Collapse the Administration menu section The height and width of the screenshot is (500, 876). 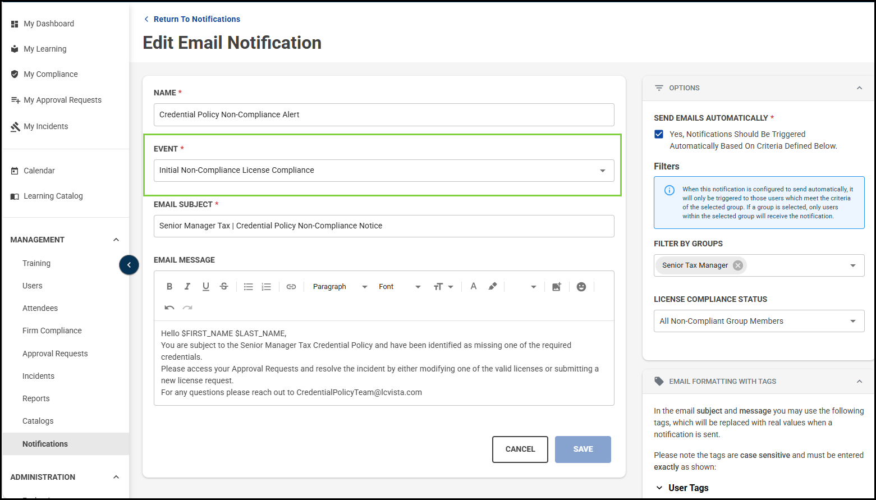(116, 477)
